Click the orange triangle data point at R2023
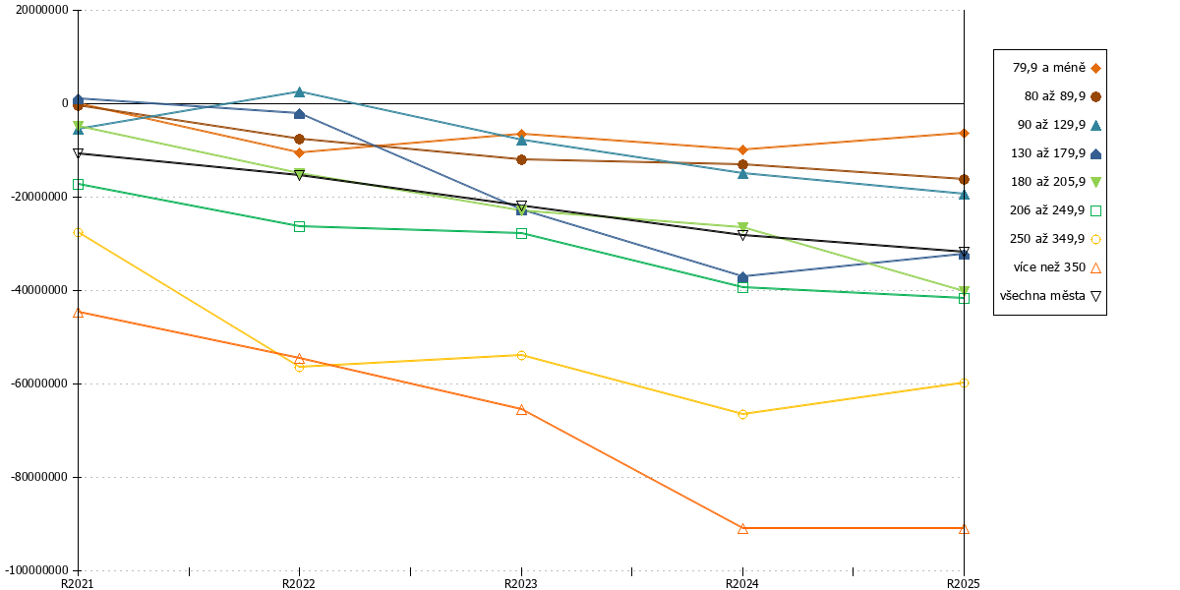 click(521, 409)
